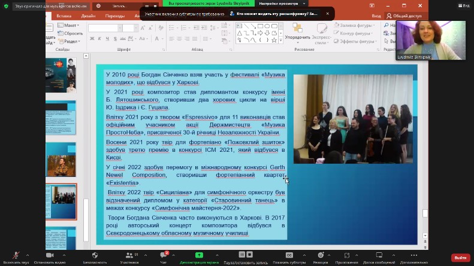The image size is (474, 266).
Task: Toggle underline Ч formatting
Action: [x=107, y=39]
